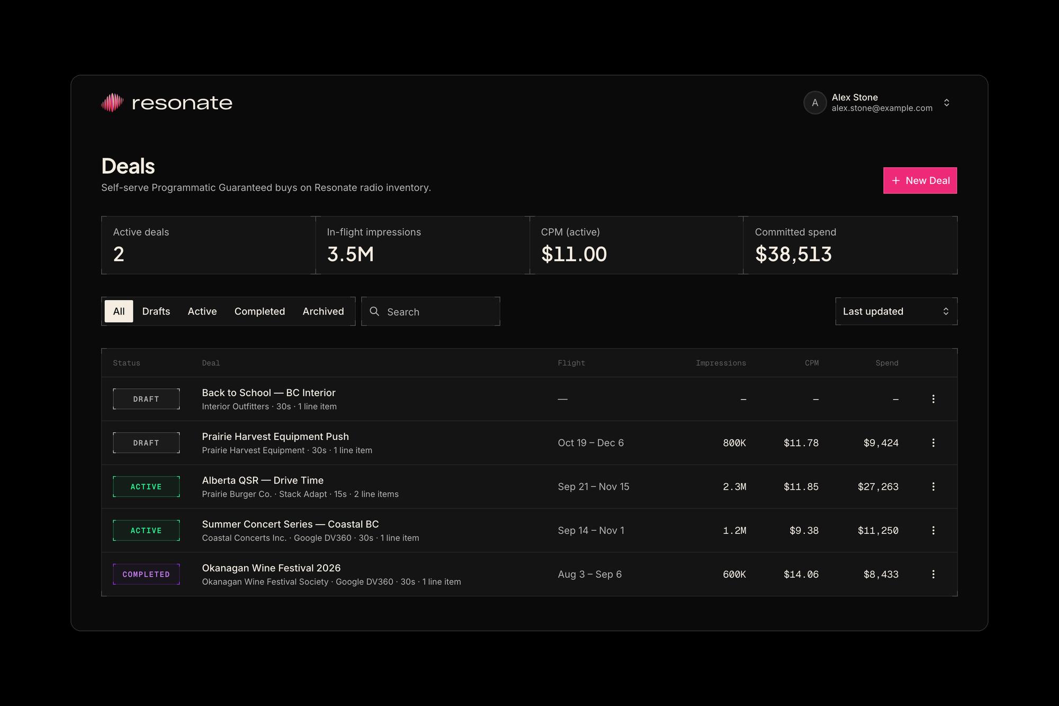Click the search magnifier icon
The height and width of the screenshot is (706, 1059).
[x=374, y=311]
